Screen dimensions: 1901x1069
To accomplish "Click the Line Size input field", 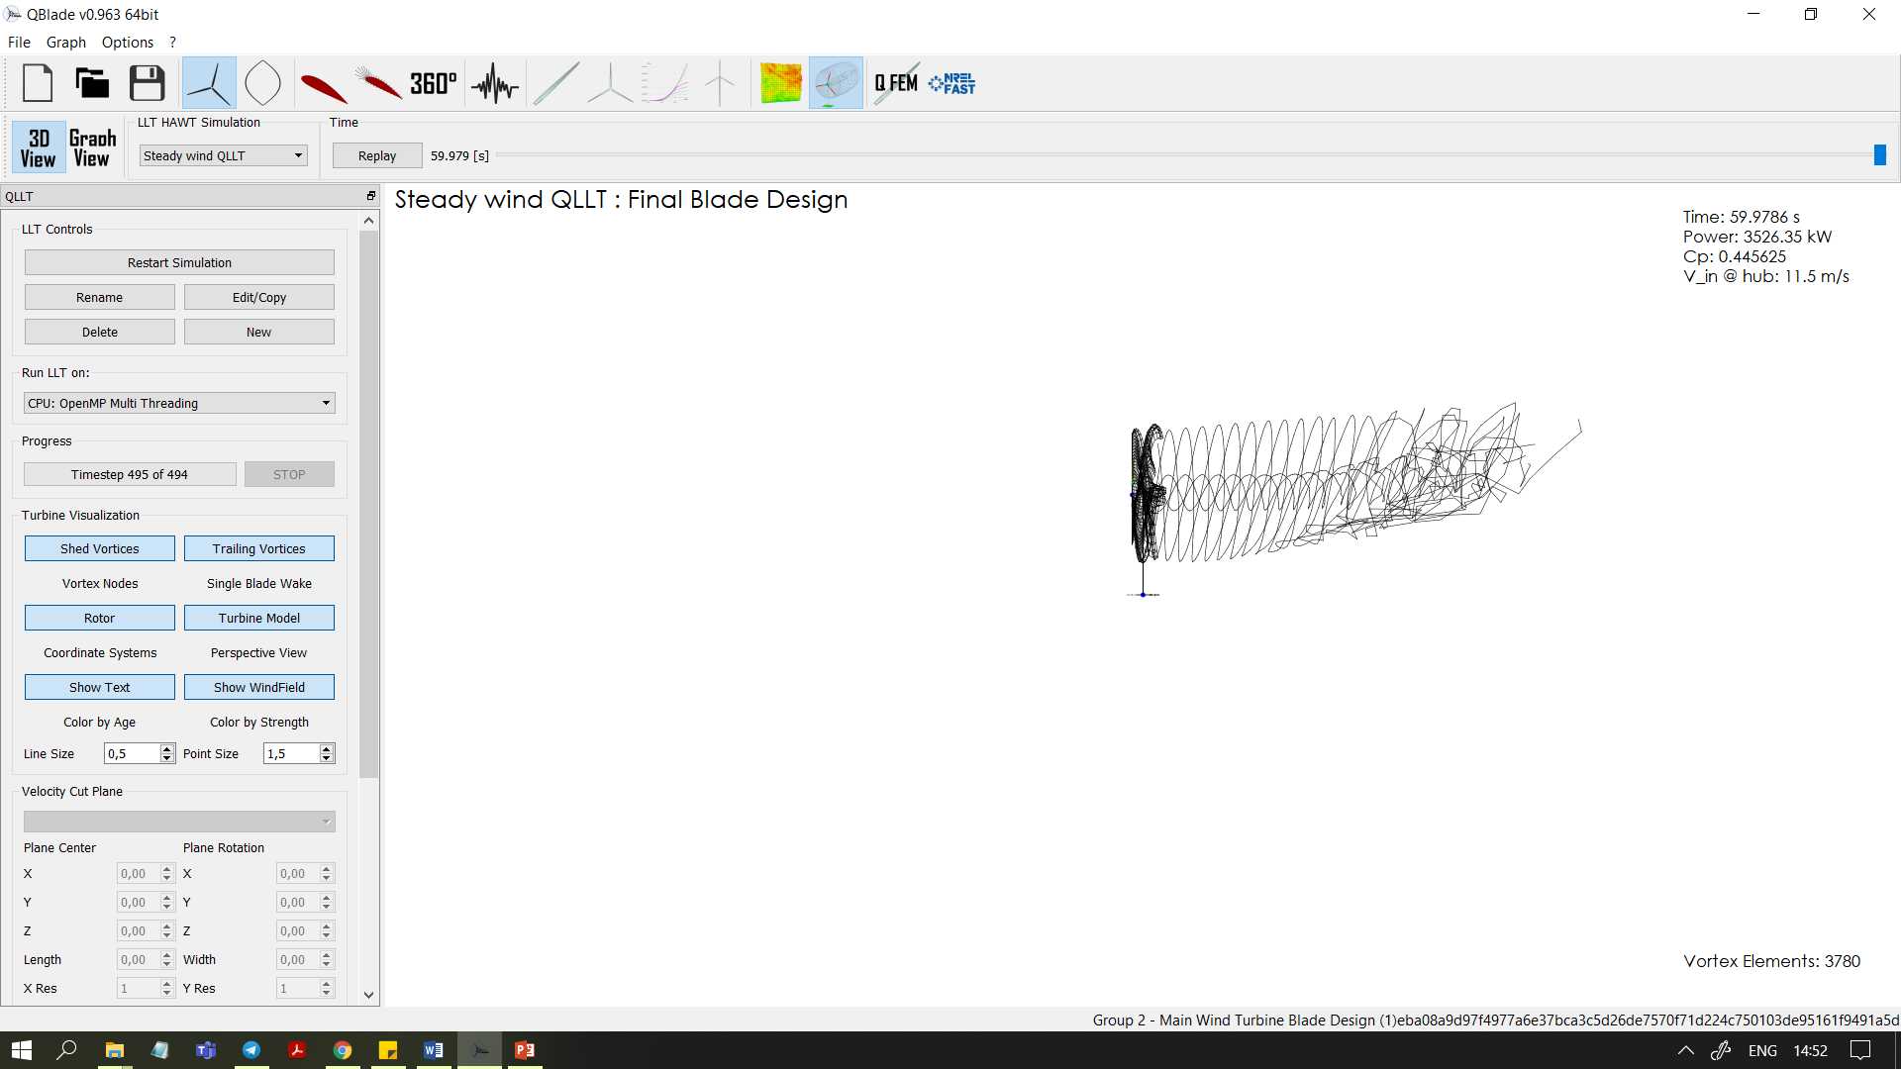I will click(132, 753).
